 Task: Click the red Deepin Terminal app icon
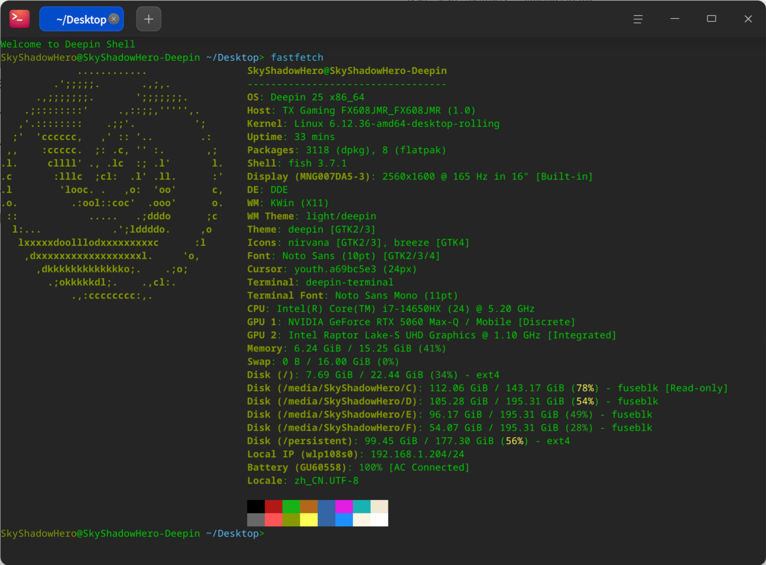20,19
